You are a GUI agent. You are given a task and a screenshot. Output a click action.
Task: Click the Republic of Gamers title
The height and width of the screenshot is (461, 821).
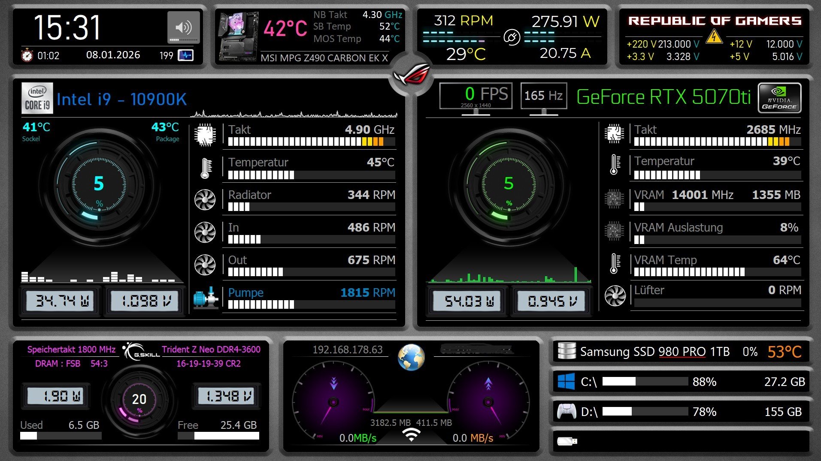[714, 21]
